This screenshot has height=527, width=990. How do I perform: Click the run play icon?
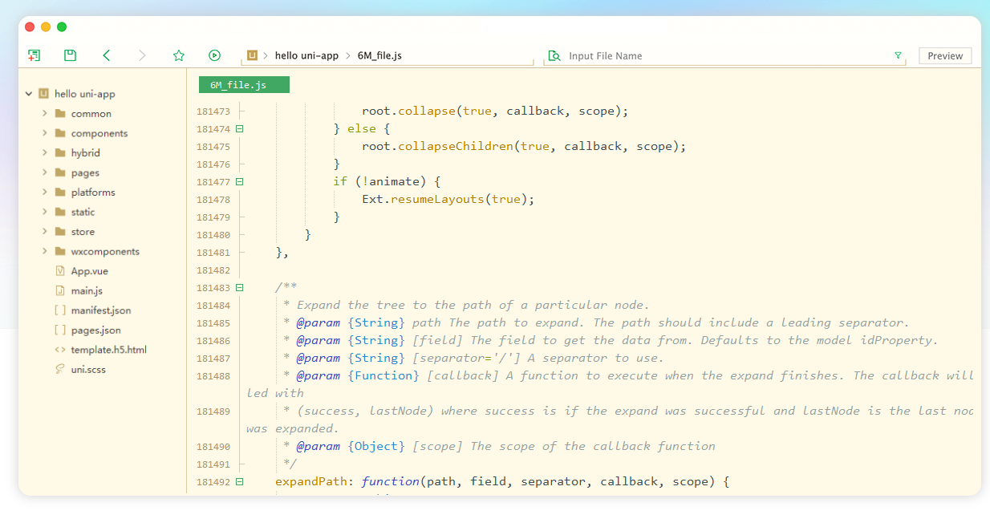(214, 55)
